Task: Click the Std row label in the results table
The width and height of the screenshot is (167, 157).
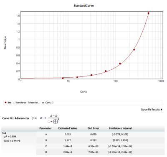Action: pos(4,133)
